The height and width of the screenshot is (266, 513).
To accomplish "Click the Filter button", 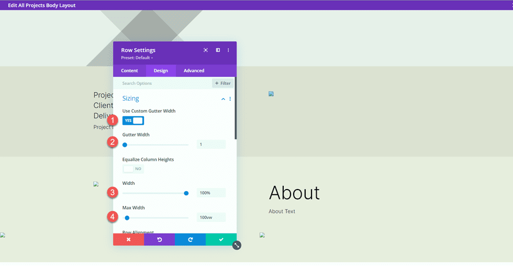I will 222,83.
